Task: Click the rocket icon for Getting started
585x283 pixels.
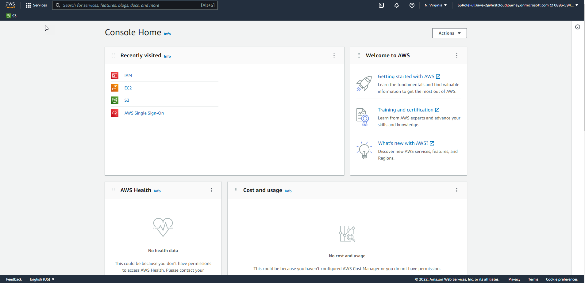Action: point(364,84)
